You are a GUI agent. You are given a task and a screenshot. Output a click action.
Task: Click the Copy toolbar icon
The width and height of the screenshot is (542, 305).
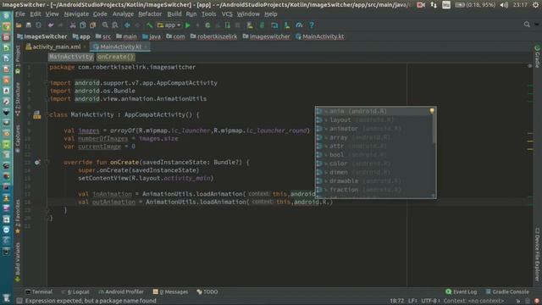[83, 25]
